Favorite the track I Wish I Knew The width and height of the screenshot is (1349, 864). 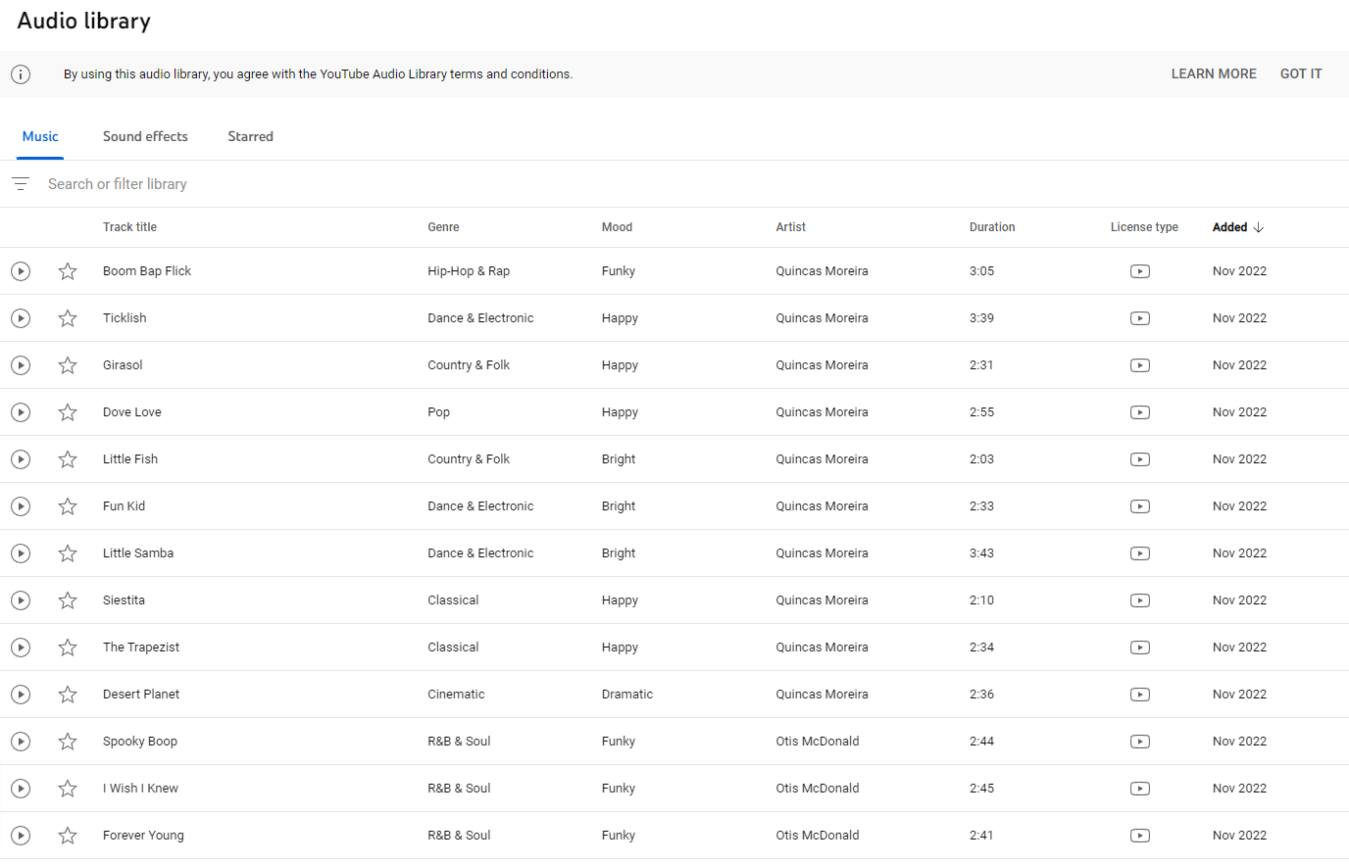tap(67, 788)
